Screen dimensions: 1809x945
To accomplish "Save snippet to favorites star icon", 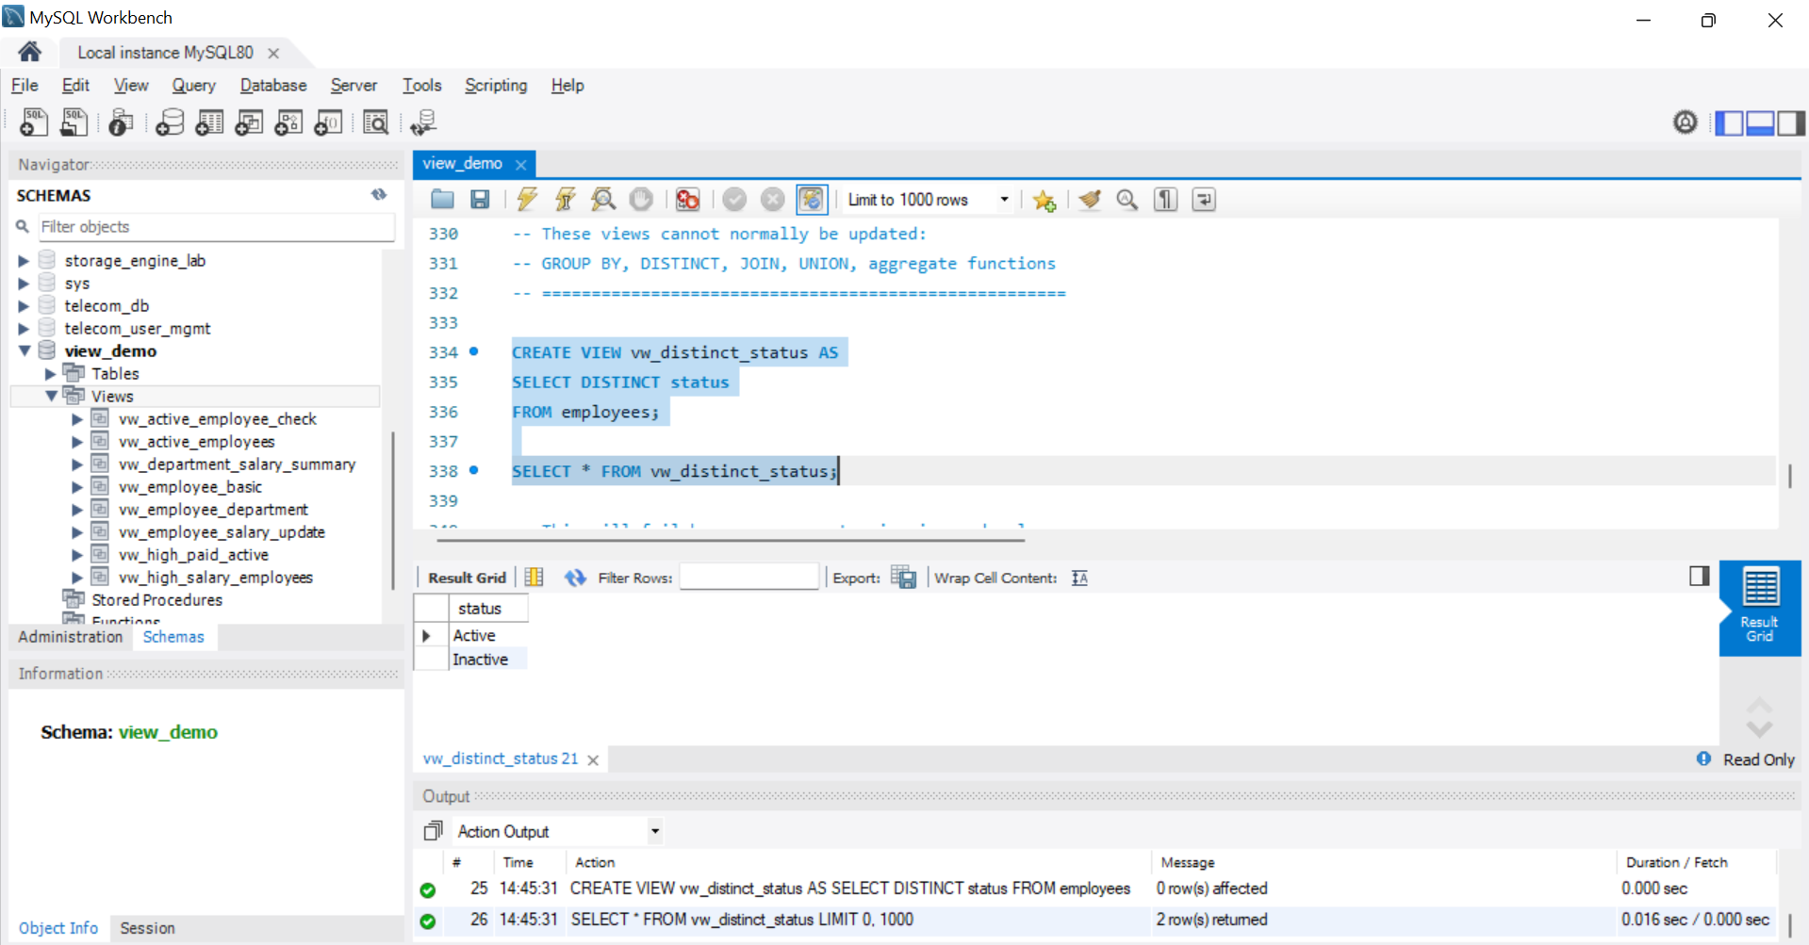I will (1044, 200).
